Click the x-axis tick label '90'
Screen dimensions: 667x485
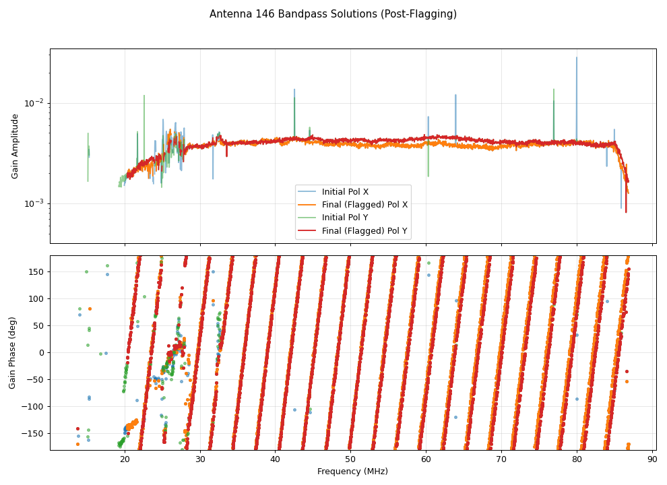tap(652, 459)
